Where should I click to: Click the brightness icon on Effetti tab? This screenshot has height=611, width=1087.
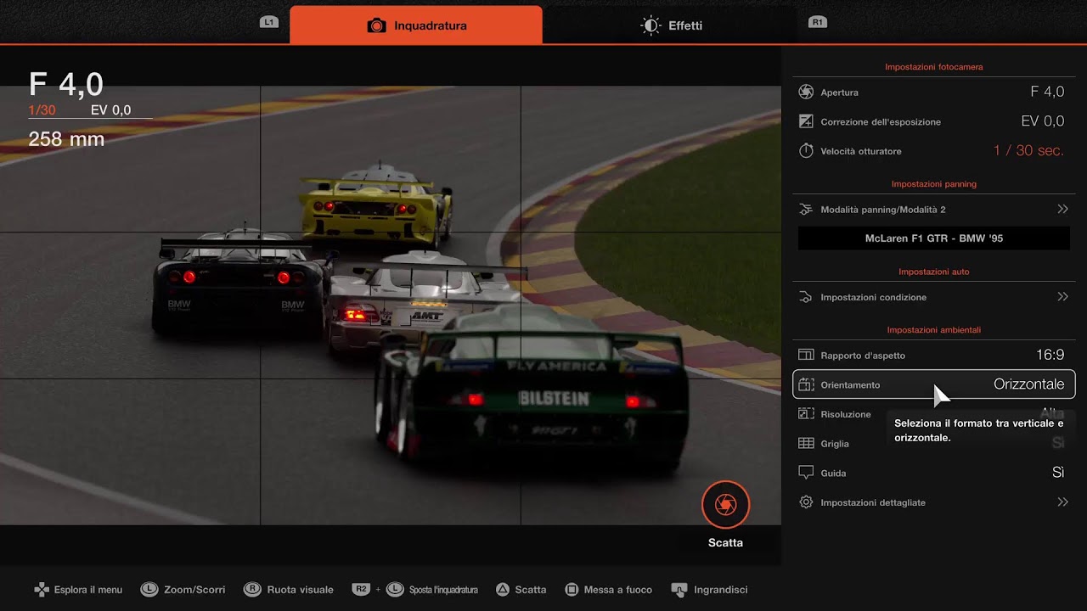pos(651,25)
